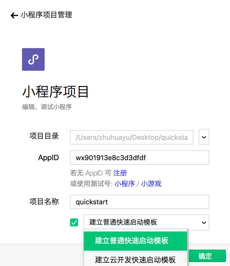Uncheck the green template checkbox

[x=74, y=223]
